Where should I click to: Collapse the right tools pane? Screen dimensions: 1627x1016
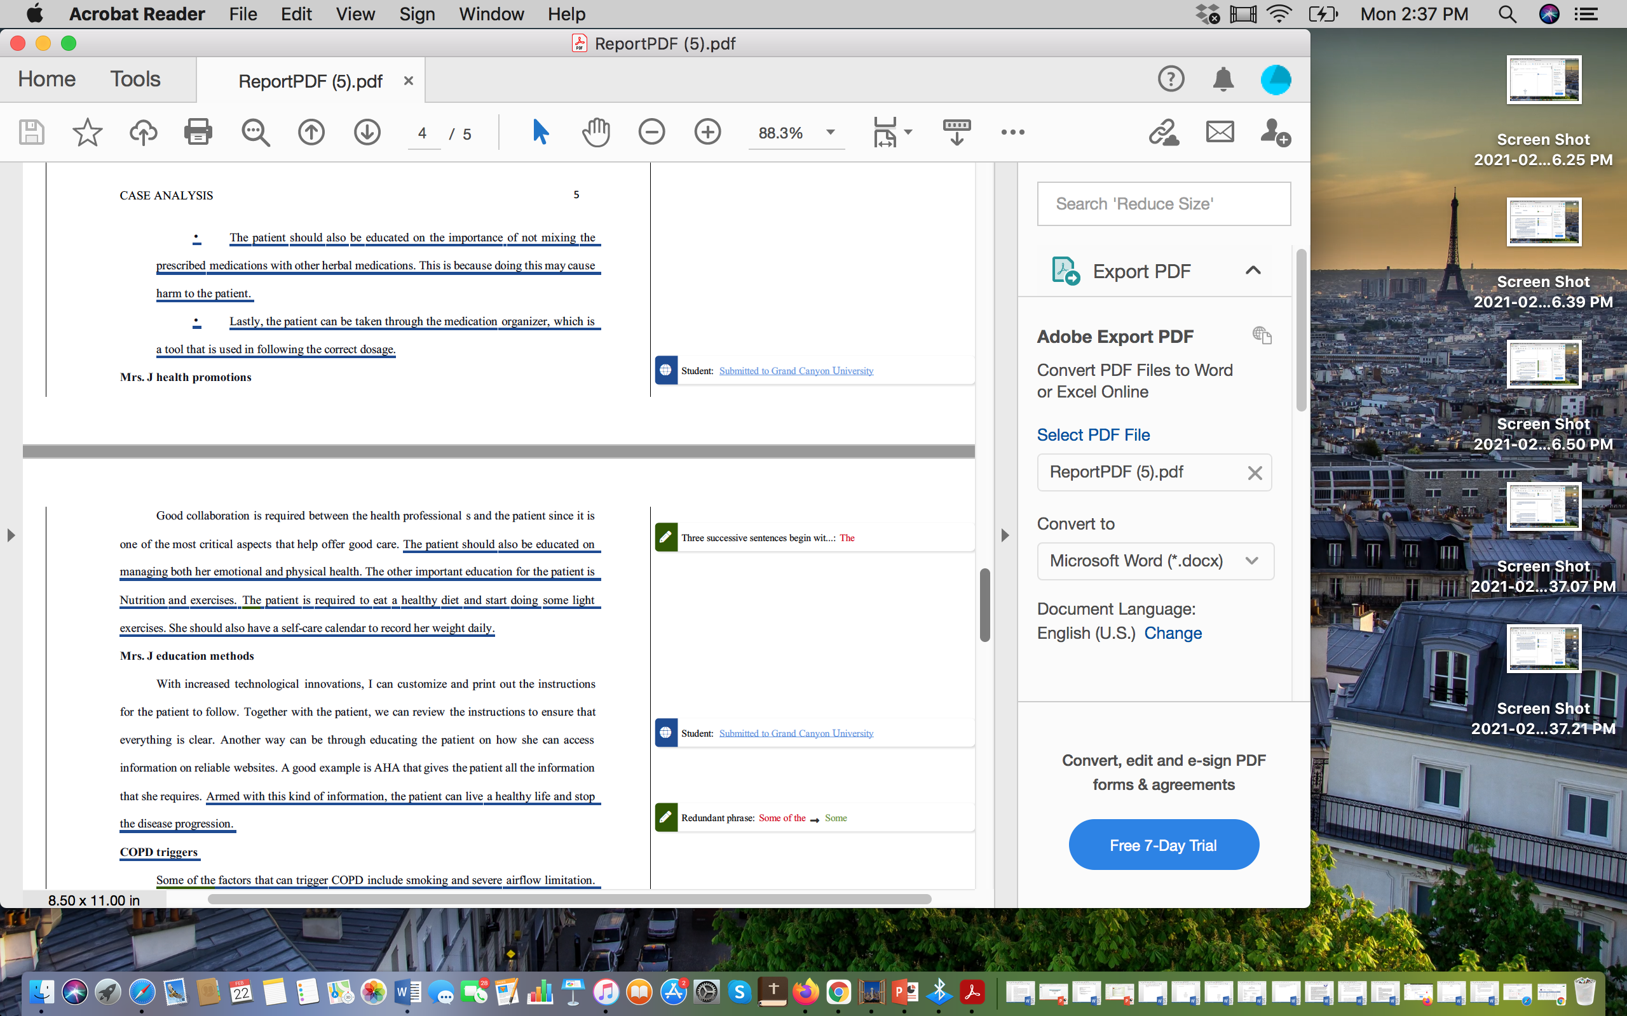pyautogui.click(x=1005, y=535)
